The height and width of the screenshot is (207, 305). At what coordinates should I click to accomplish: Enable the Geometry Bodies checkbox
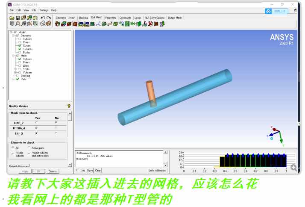tap(20, 52)
